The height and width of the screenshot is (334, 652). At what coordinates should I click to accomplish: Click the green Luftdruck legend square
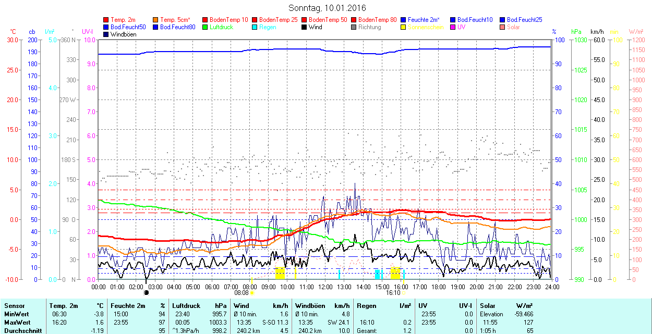pos(206,27)
